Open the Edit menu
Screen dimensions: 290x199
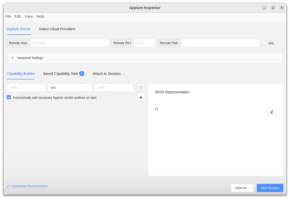tap(18, 16)
